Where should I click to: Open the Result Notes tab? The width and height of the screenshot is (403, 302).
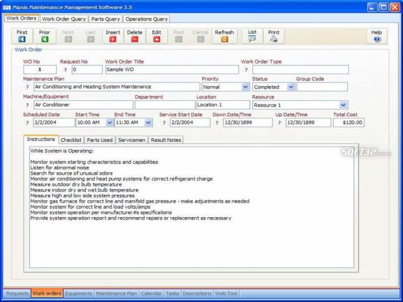click(166, 140)
